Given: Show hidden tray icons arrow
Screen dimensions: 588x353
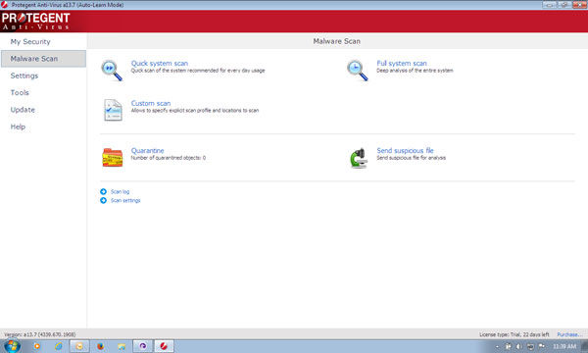Looking at the screenshot, I should tap(498, 347).
